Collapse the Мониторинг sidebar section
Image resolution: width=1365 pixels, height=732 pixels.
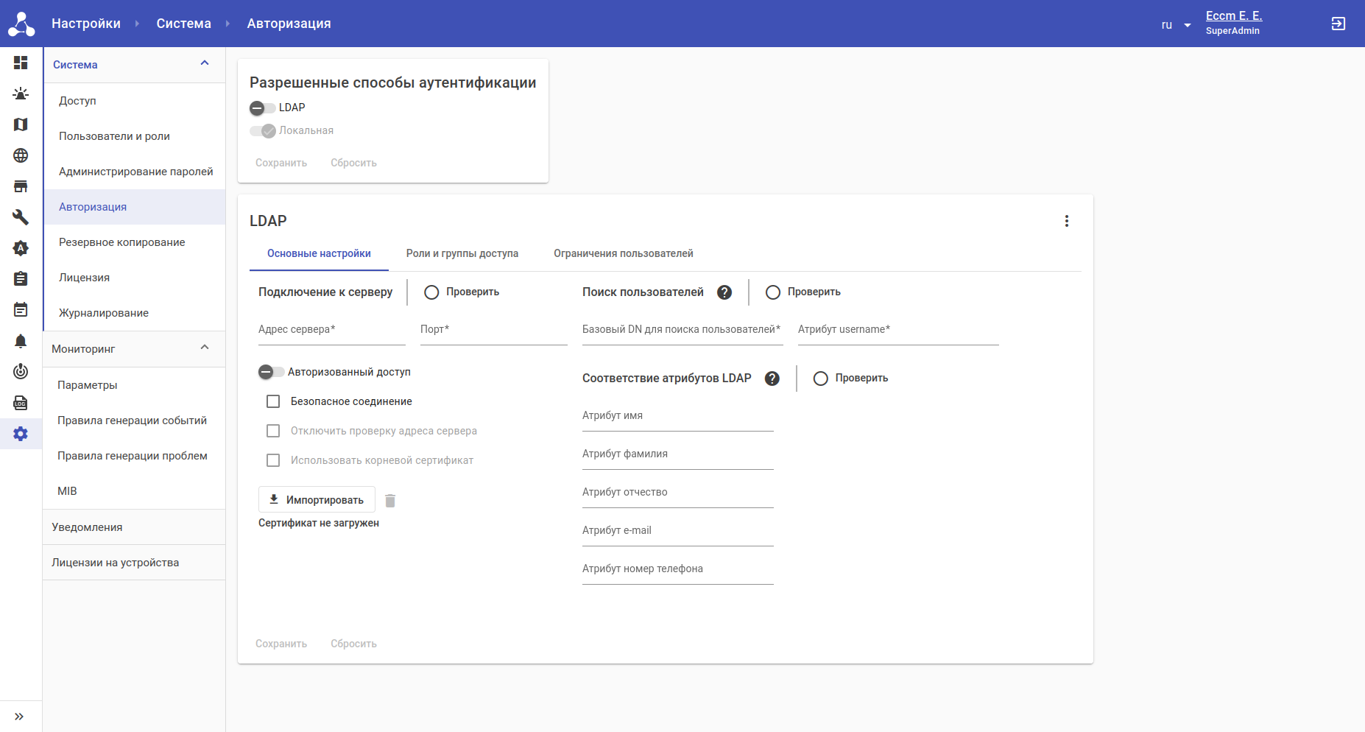tap(205, 348)
